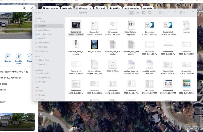Go to Desktop in Finder sidebar
The width and height of the screenshot is (203, 132).
[42, 39]
